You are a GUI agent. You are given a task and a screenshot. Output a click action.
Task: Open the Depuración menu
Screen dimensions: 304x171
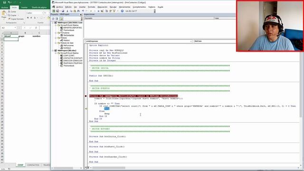[103, 7]
